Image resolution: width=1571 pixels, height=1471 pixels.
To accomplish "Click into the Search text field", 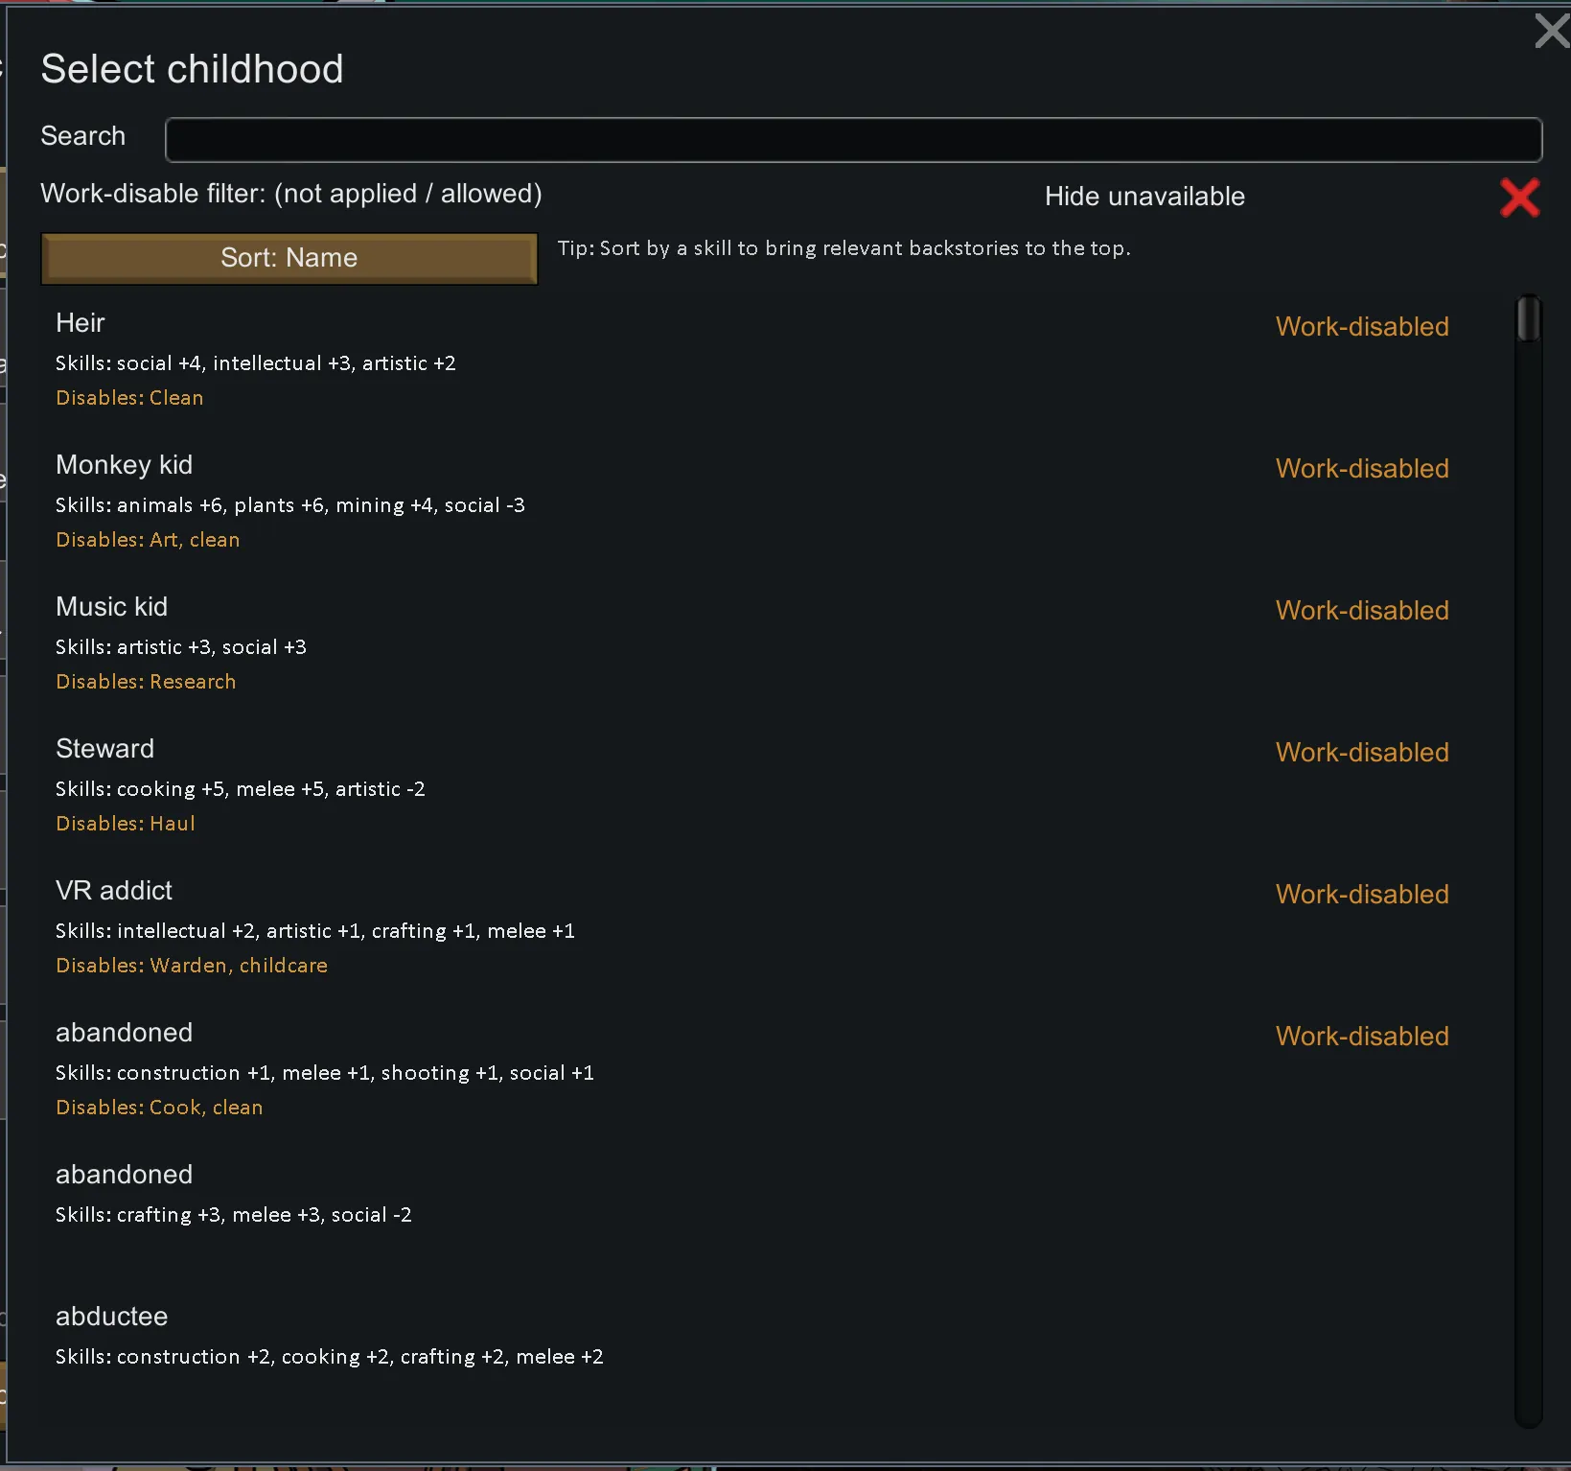I will tap(853, 140).
